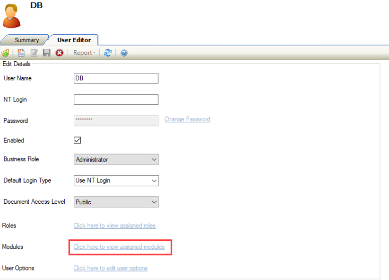The height and width of the screenshot is (280, 389).
Task: Click the red cancel X icon
Action: tap(59, 53)
